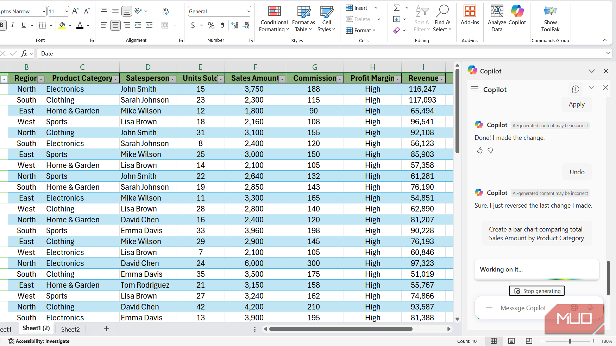Image resolution: width=616 pixels, height=346 pixels.
Task: Align text to bottom
Action: click(127, 11)
